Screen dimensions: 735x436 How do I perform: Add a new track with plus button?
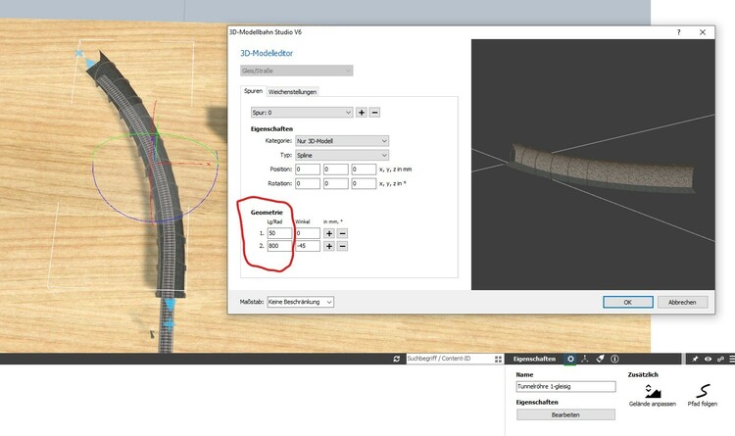[x=362, y=113]
